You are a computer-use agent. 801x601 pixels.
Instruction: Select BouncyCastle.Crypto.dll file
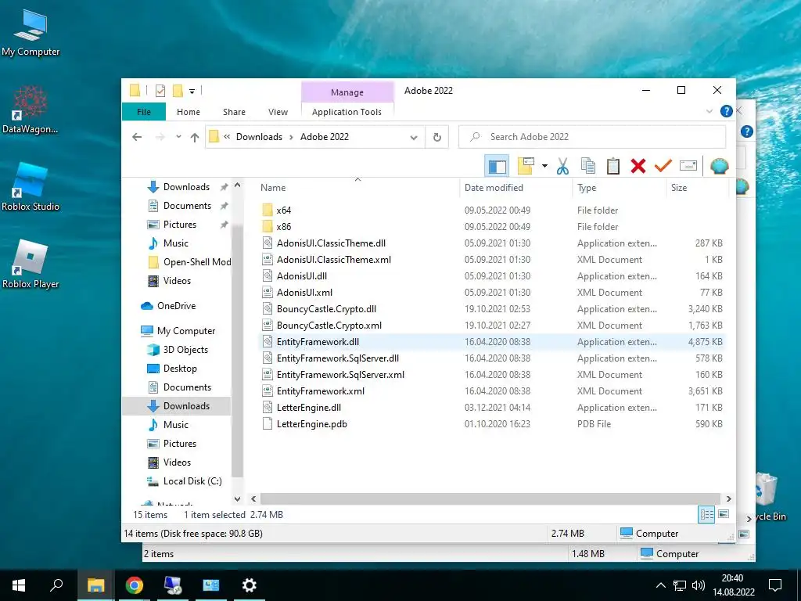(326, 309)
